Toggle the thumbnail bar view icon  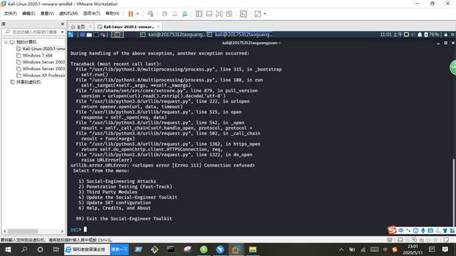(x=209, y=13)
